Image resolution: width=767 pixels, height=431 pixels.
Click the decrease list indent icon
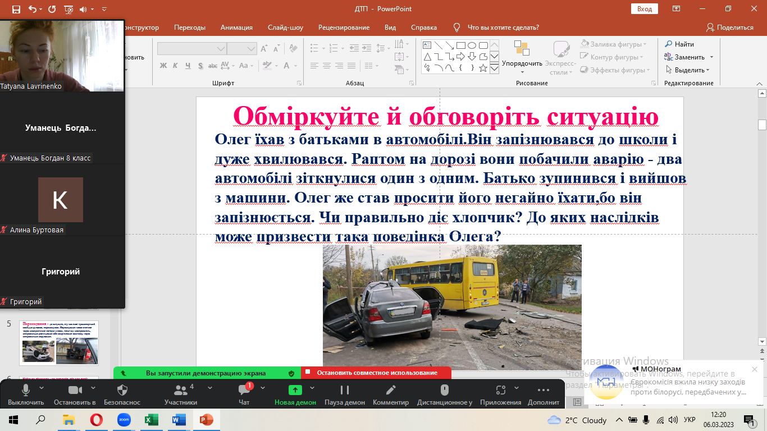(x=354, y=48)
